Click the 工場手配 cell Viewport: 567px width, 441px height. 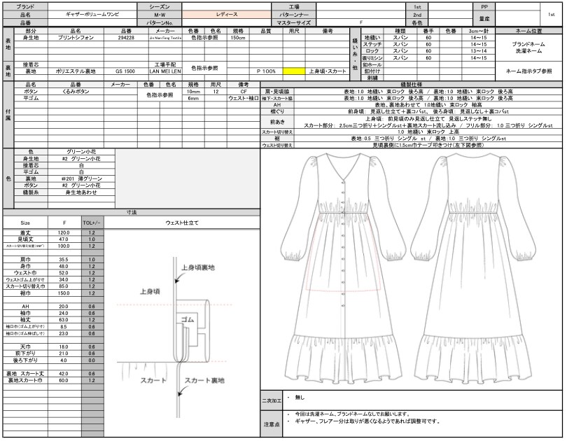pyautogui.click(x=165, y=64)
